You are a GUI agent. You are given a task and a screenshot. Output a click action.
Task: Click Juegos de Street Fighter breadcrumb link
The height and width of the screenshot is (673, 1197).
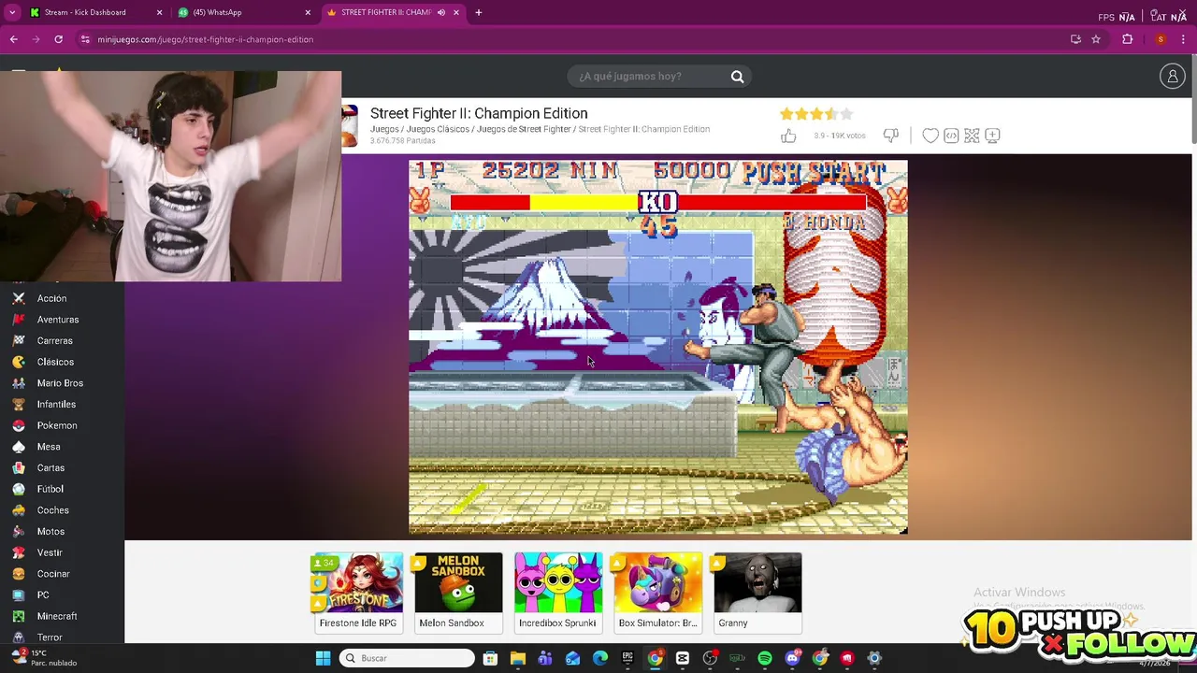click(524, 129)
